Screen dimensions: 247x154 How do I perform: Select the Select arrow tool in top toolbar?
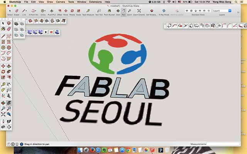point(10,11)
